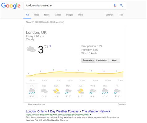Viewport: 147px width, 123px height.
Task: Switch to the News tab
Action: click(x=47, y=15)
